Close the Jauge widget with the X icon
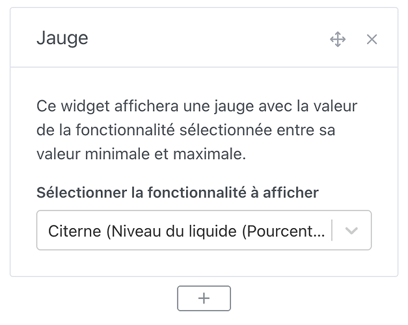This screenshot has height=325, width=408. point(372,39)
